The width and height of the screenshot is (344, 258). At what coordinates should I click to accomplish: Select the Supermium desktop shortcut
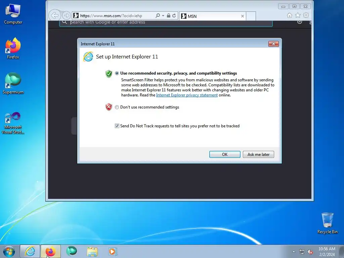tap(13, 83)
